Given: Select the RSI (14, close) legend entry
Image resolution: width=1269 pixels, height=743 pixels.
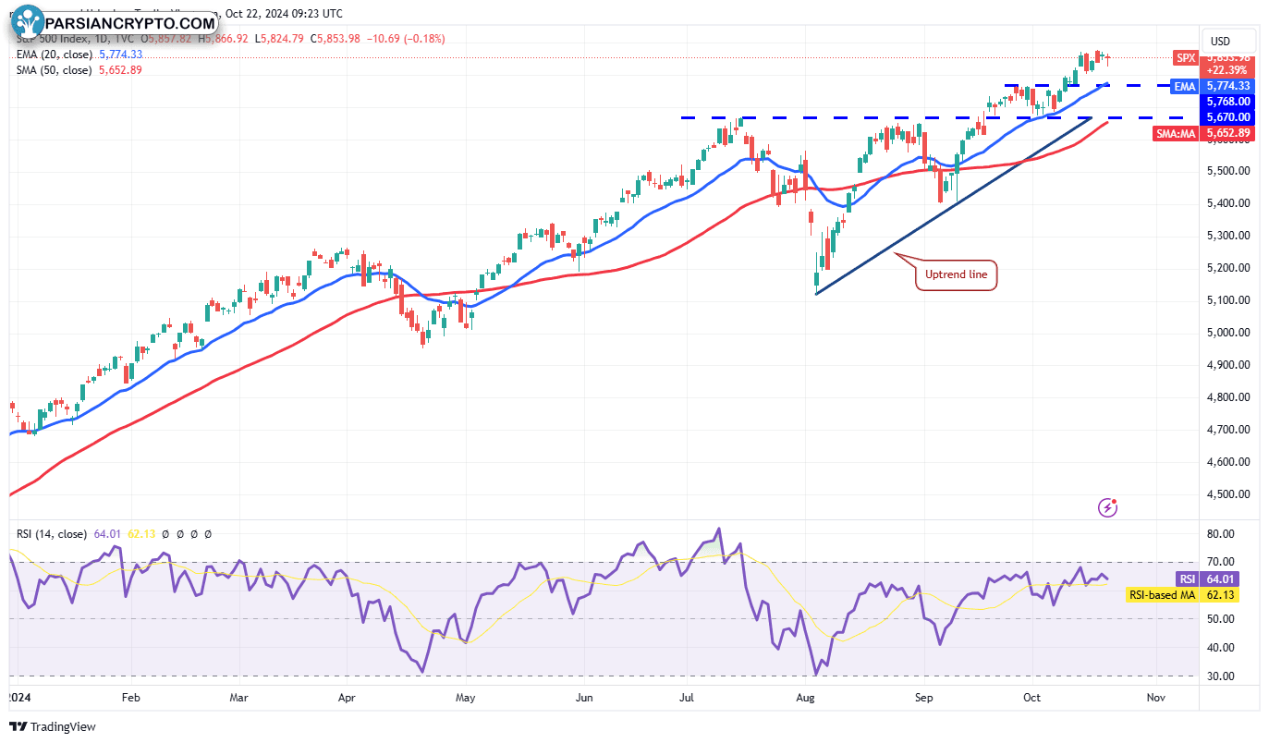Looking at the screenshot, I should (52, 534).
